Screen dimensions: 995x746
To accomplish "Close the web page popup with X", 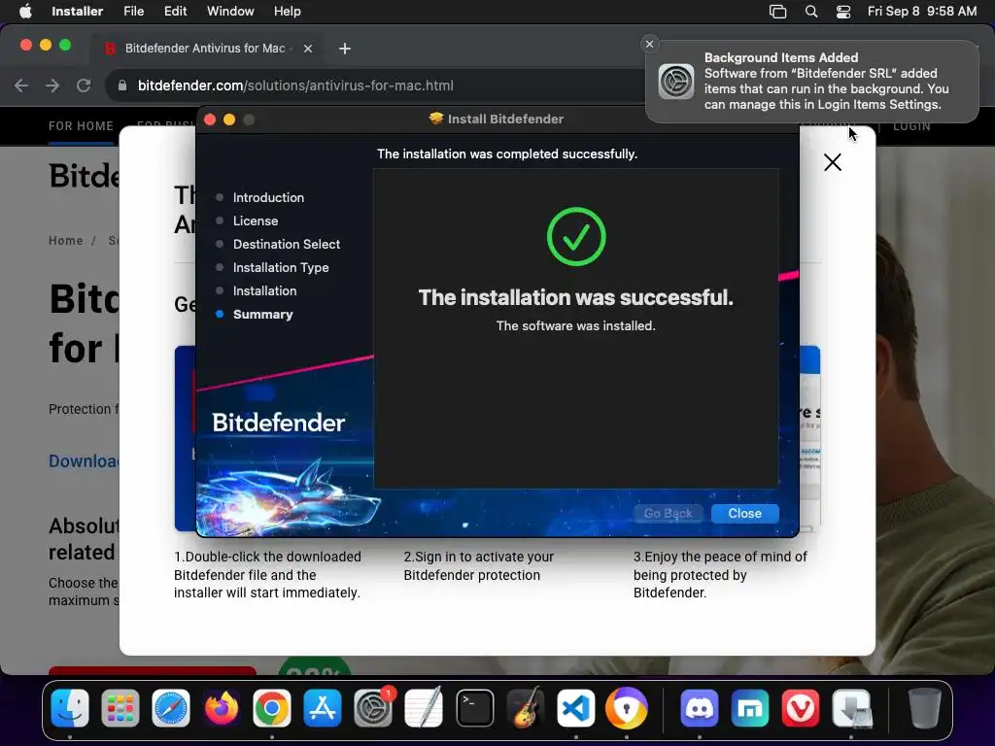I will point(833,162).
